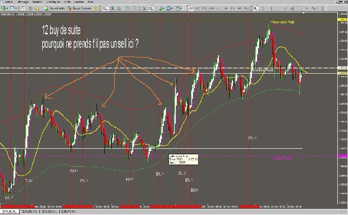Expand the Profiles dropdown arrow
Screen dimensions: 348x215
pyautogui.click(x=16, y=8)
